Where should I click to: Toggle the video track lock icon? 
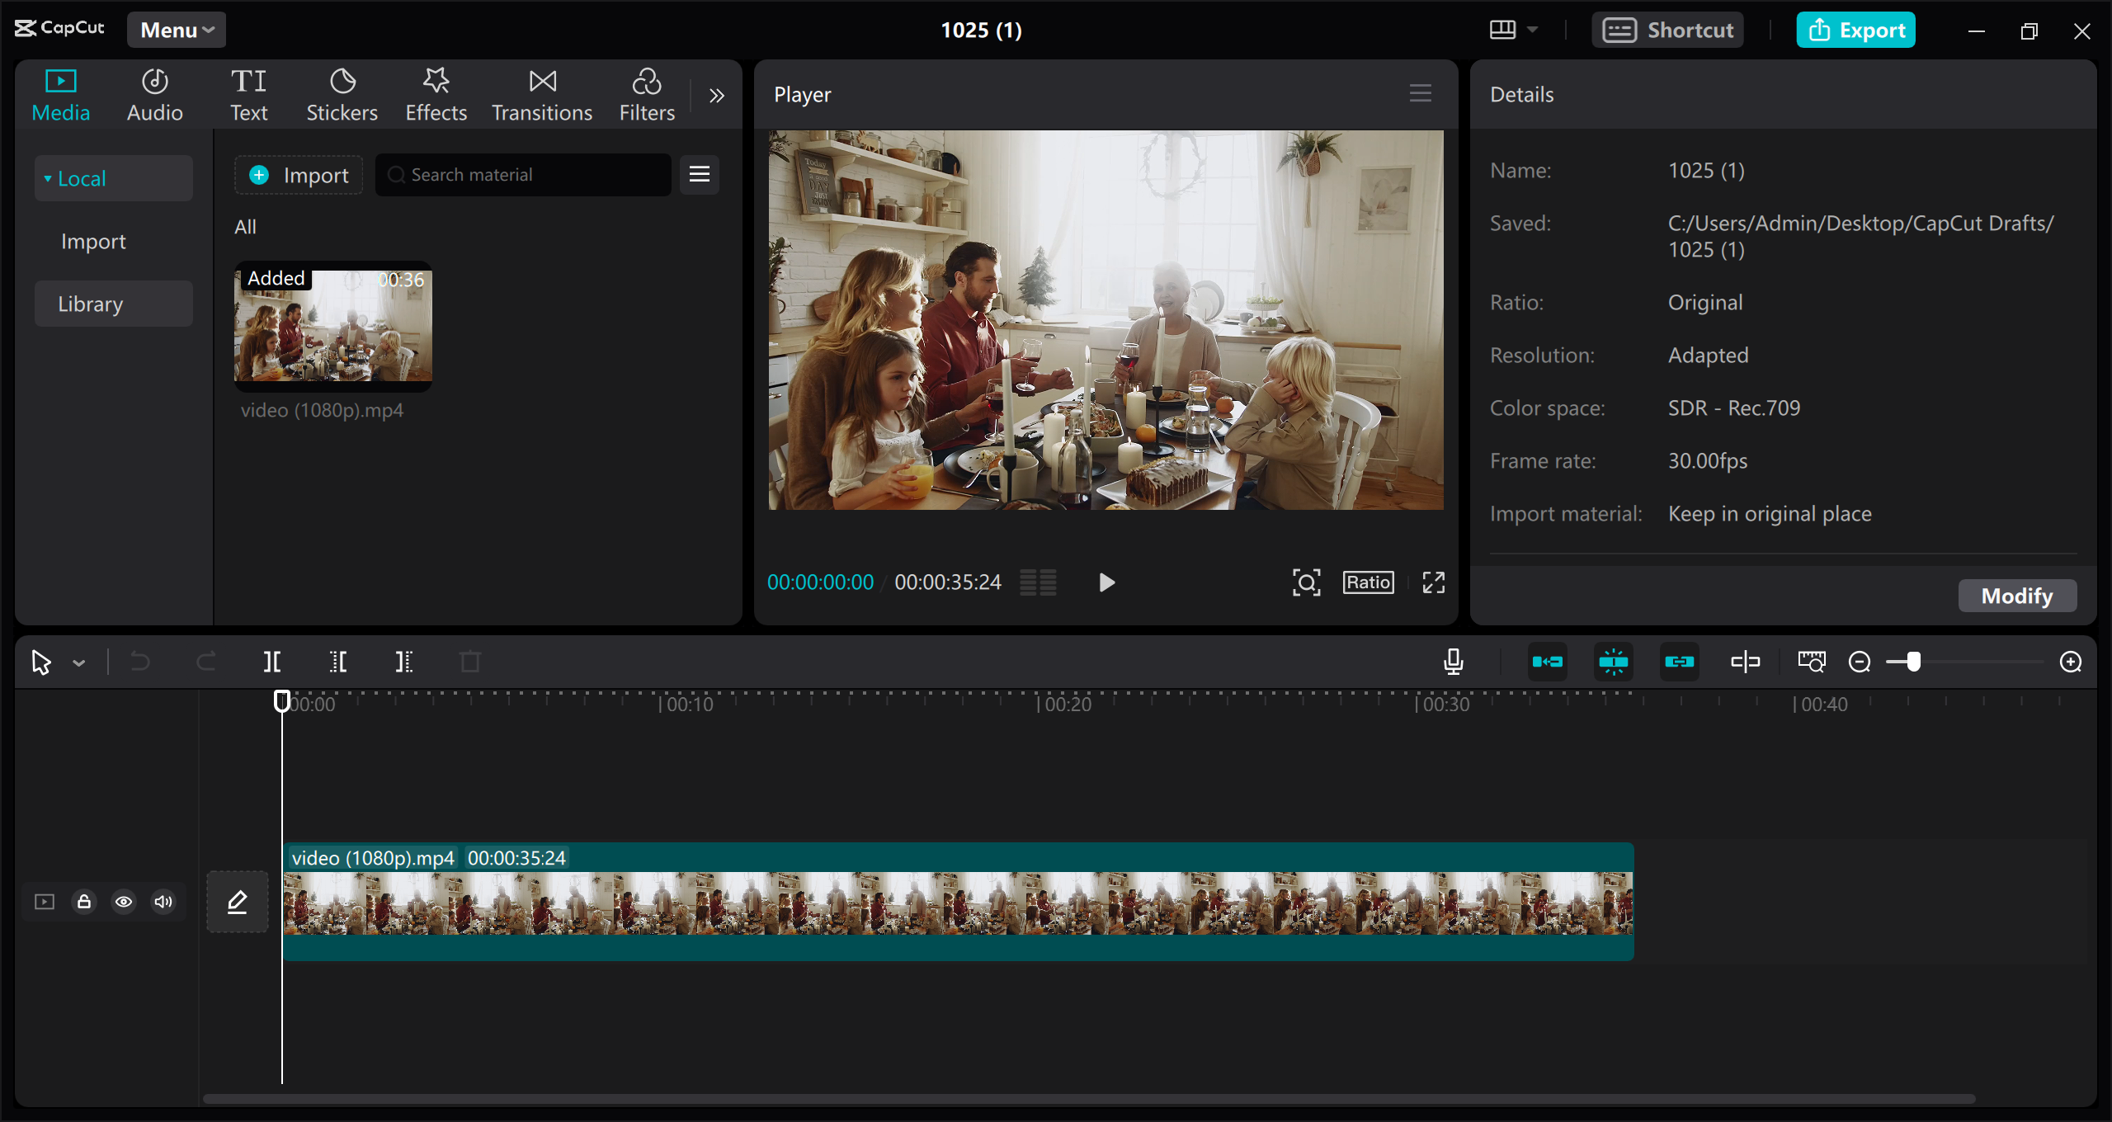click(x=84, y=900)
